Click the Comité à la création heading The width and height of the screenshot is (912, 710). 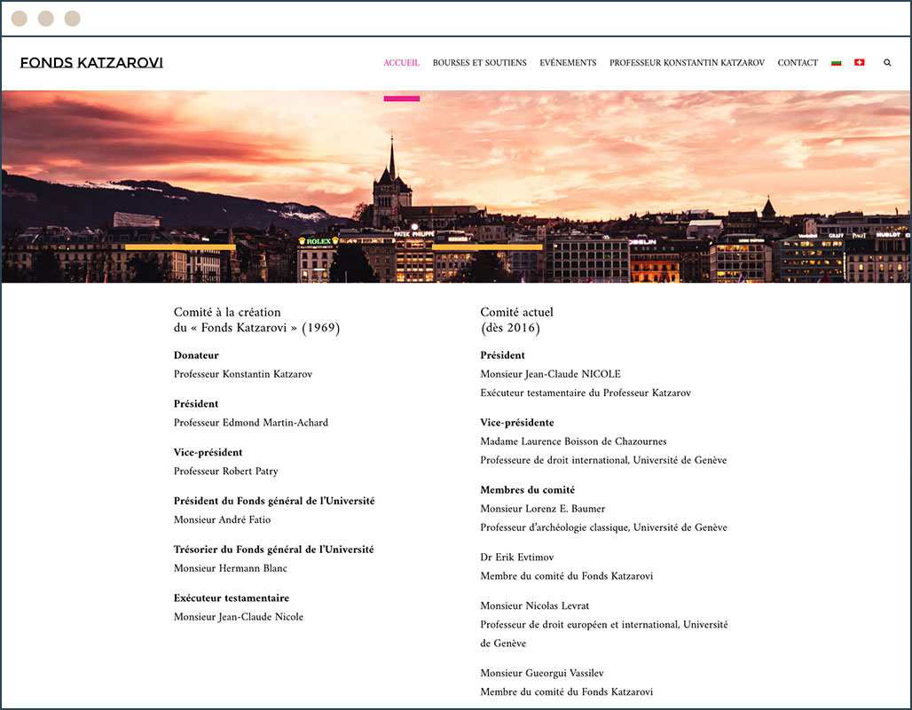click(x=256, y=320)
